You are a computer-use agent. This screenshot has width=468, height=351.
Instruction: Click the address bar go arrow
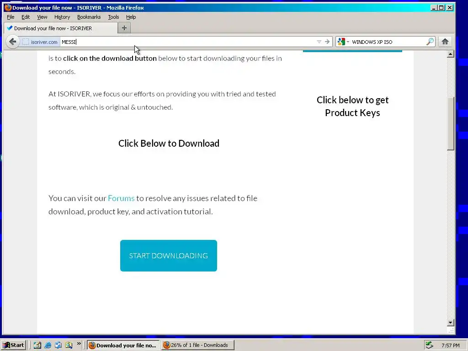[327, 42]
